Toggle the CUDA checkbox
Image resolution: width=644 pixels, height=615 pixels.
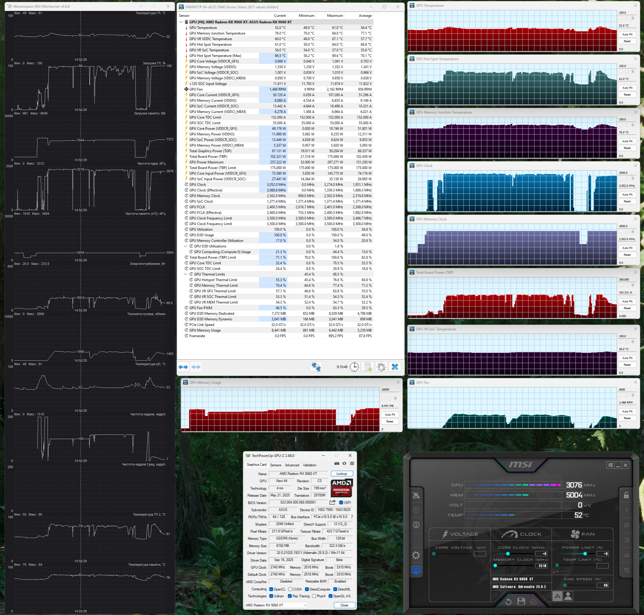click(x=290, y=589)
